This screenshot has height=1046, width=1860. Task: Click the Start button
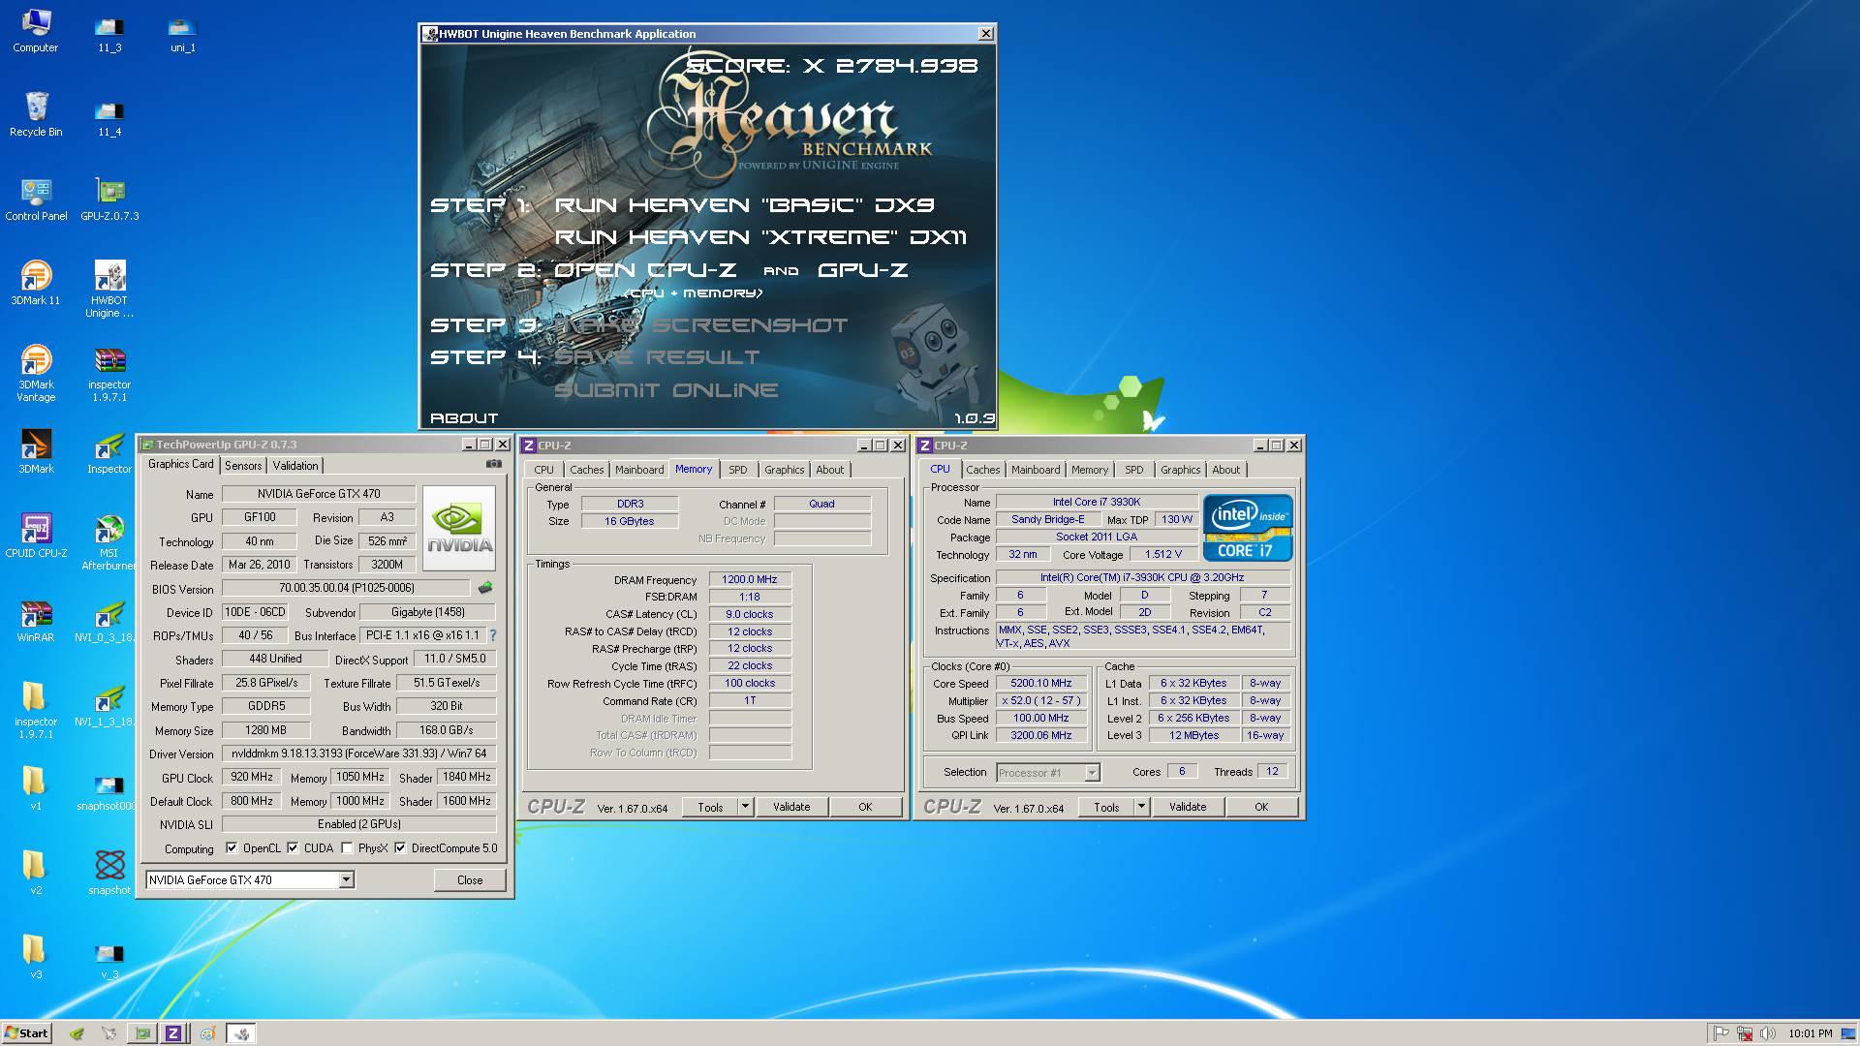click(26, 1033)
